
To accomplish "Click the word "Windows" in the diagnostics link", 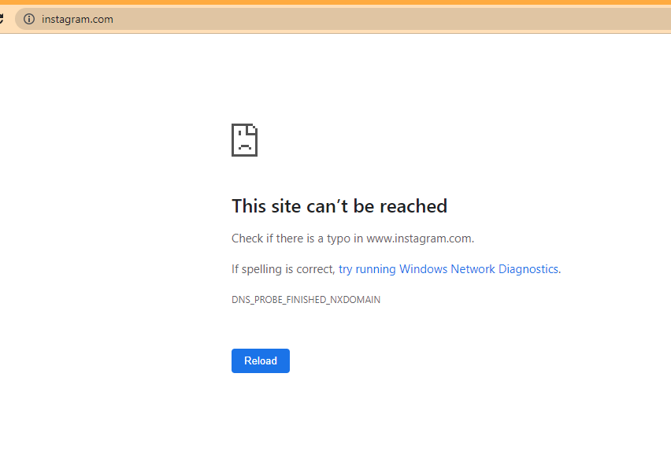I will 423,269.
